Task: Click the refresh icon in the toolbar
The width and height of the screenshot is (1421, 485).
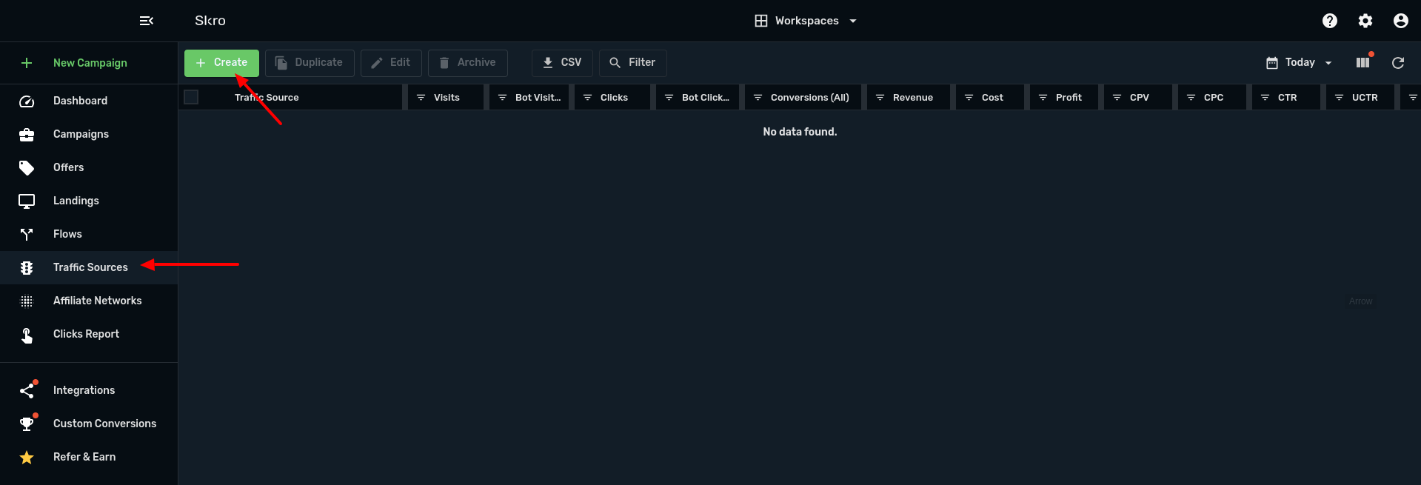Action: coord(1398,63)
